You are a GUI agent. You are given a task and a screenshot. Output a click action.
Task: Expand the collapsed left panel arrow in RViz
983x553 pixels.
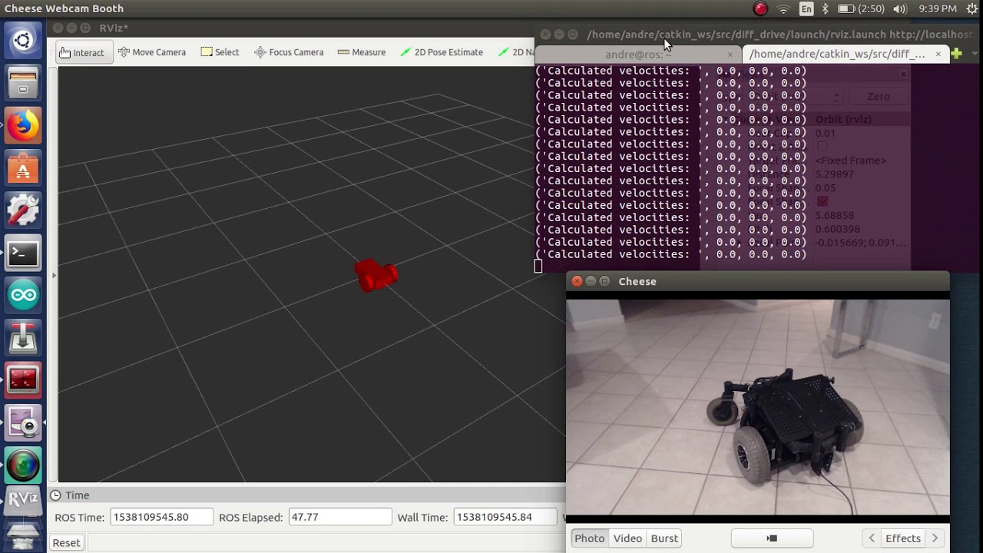pyautogui.click(x=54, y=275)
